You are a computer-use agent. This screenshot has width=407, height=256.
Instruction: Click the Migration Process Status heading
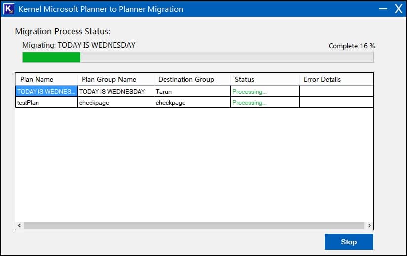click(63, 31)
